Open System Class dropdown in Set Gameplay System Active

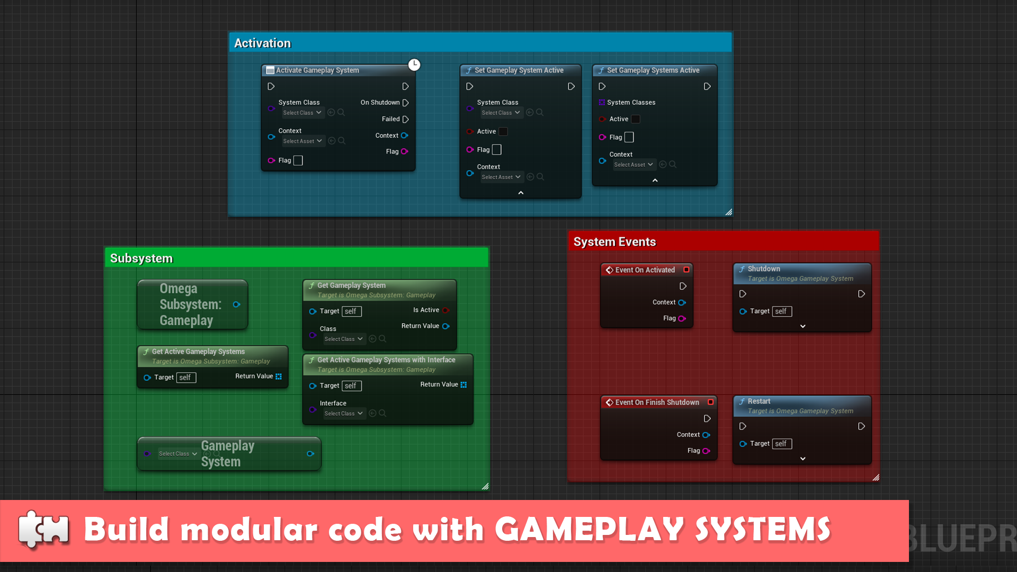coord(501,113)
